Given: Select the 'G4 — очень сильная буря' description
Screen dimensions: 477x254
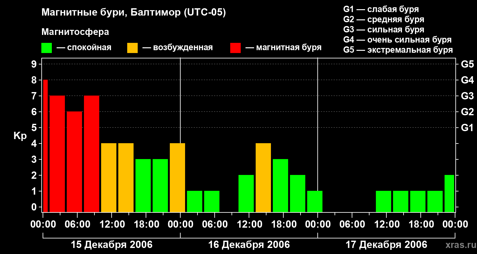Looking at the screenshot, I should (397, 40).
